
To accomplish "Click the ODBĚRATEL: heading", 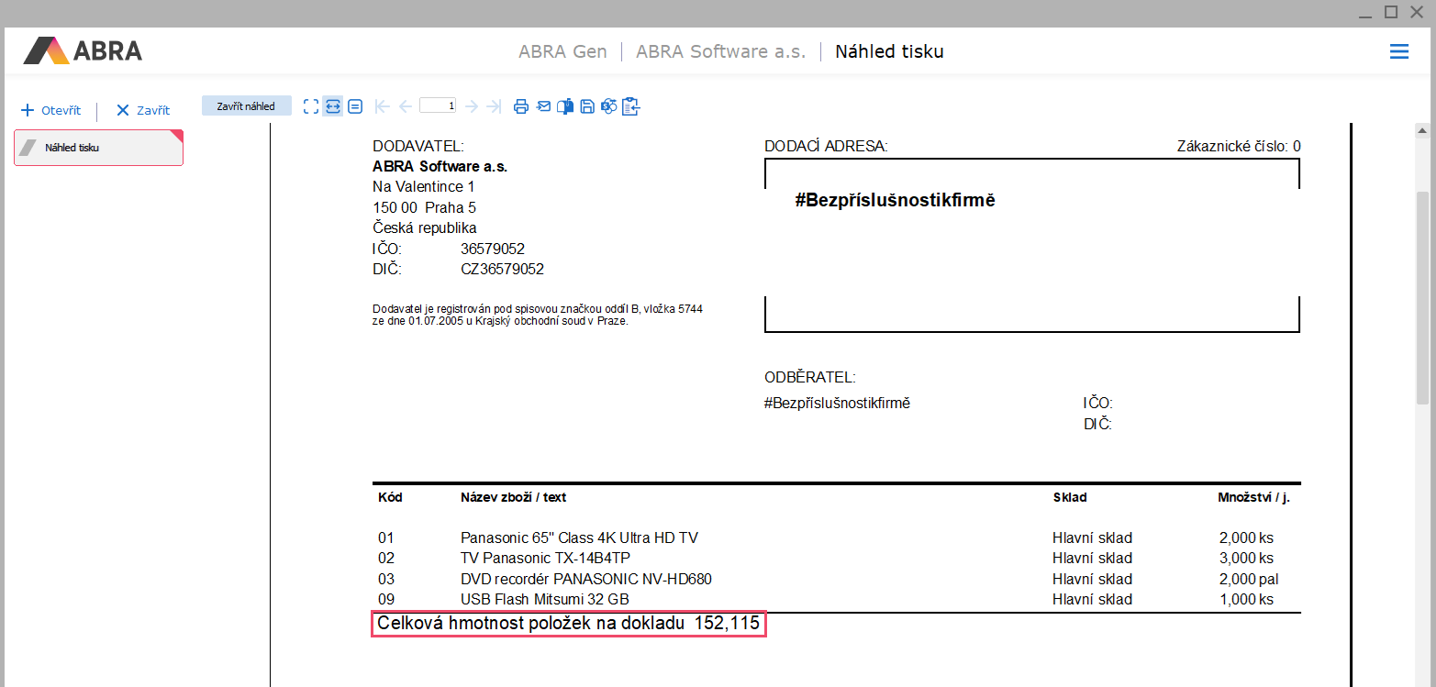I will click(809, 377).
